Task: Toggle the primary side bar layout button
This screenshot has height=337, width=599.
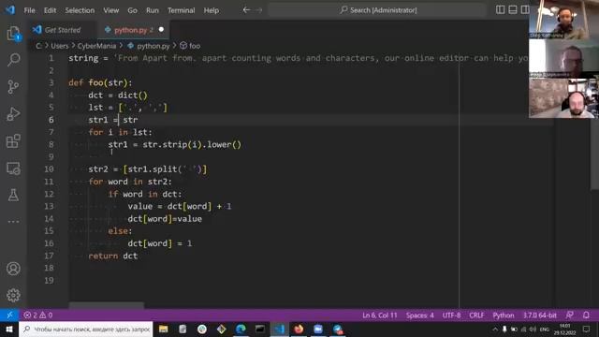Action: click(500, 10)
